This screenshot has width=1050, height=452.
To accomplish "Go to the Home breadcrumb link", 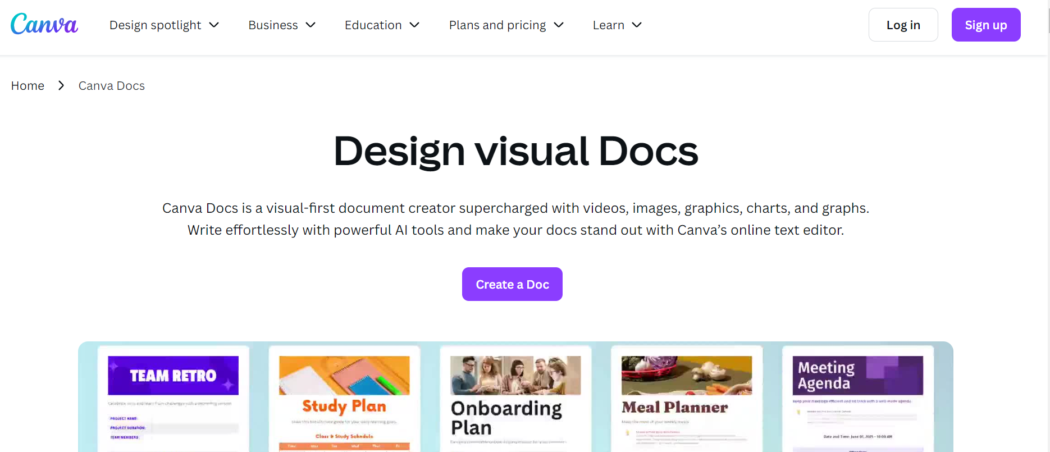I will pyautogui.click(x=28, y=86).
